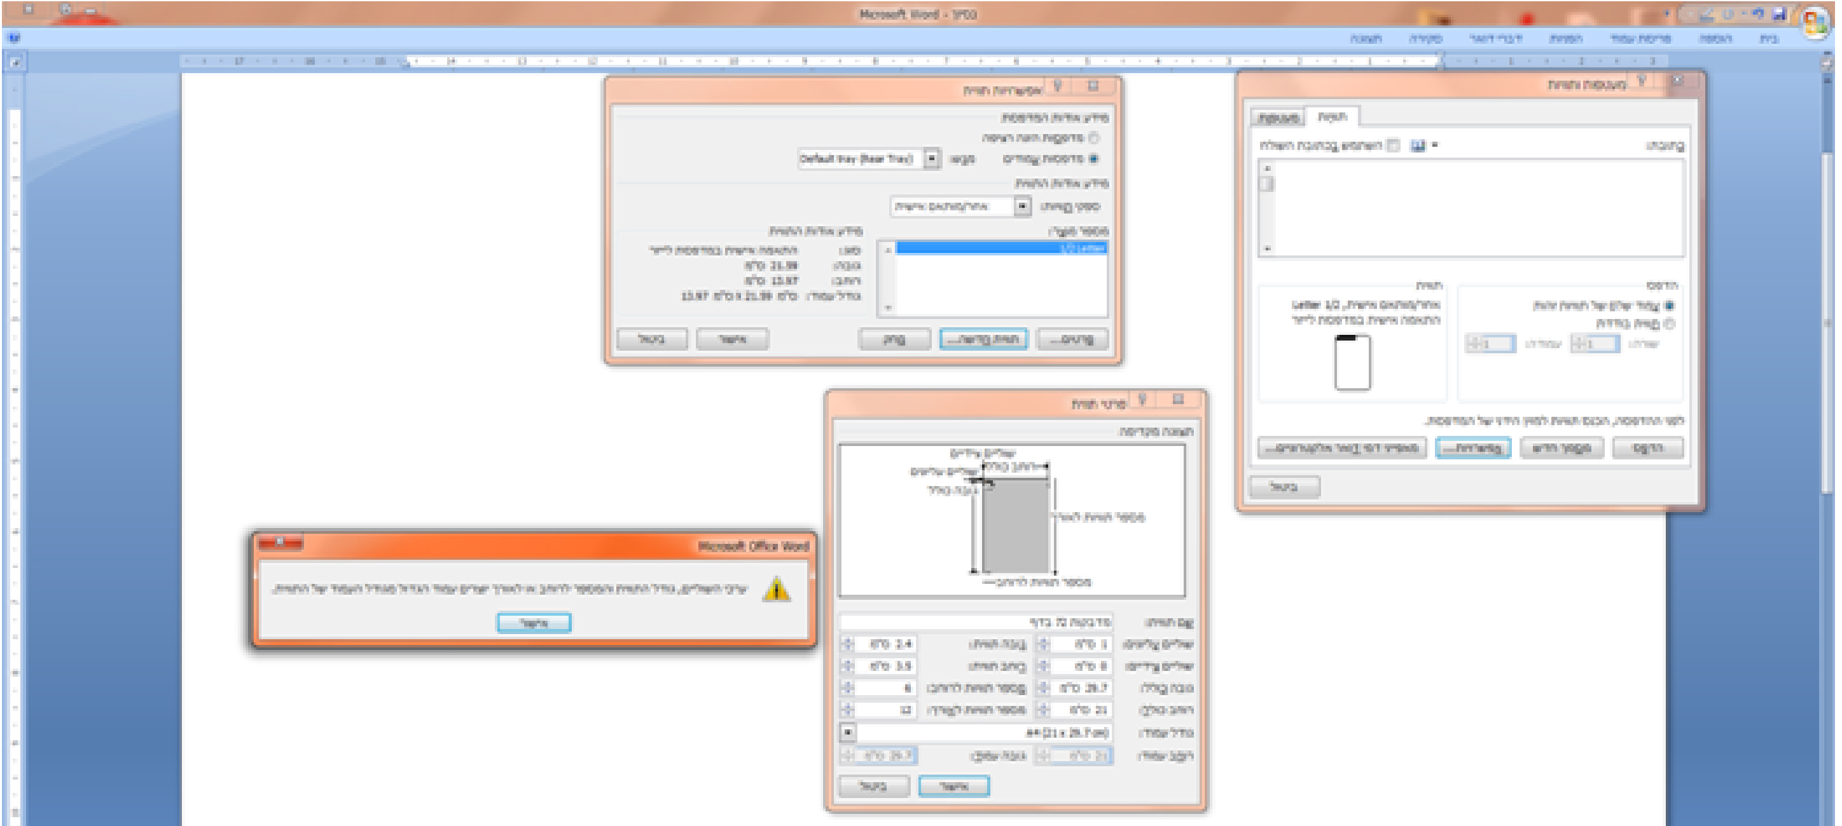Open the Default tray dropdown
Screen dimensions: 1842x826
pos(932,159)
